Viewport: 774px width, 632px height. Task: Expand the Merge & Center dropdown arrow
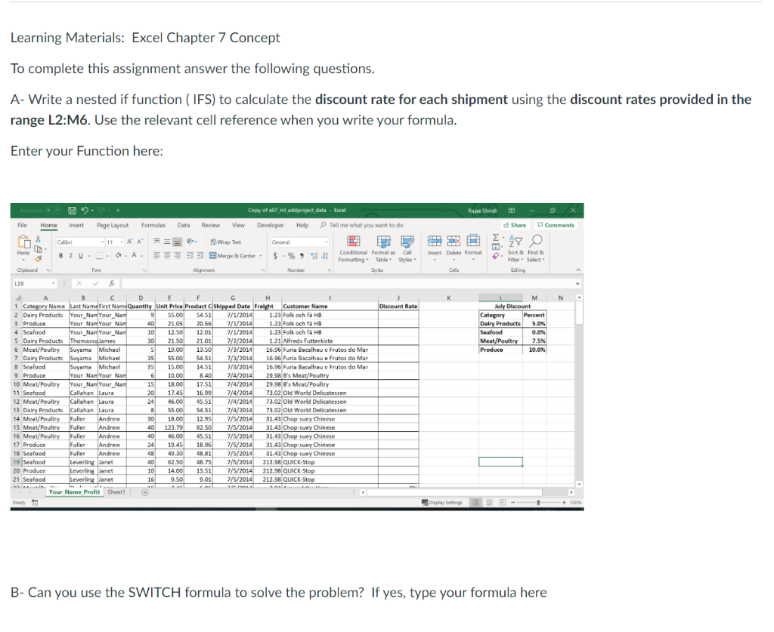tap(261, 256)
